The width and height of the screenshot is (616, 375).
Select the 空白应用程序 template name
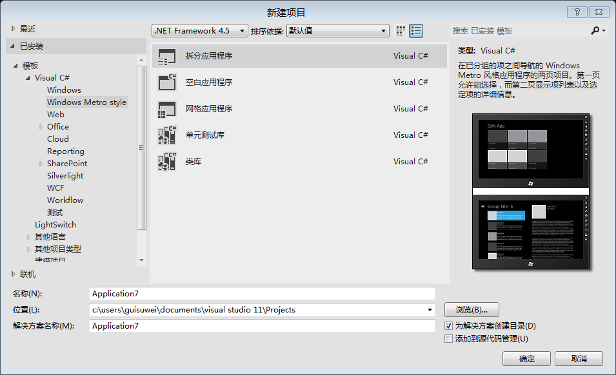[x=209, y=82]
